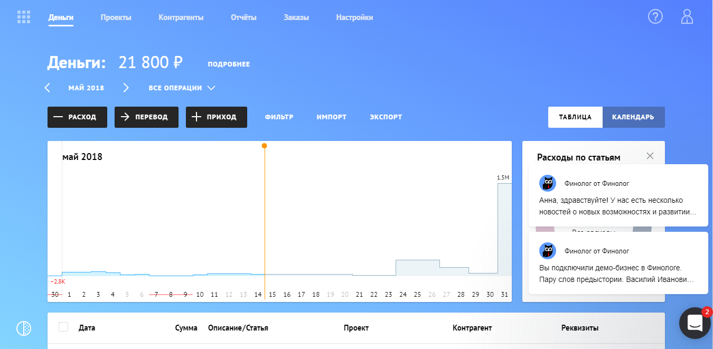Switch view to Таблица
The height and width of the screenshot is (349, 713).
pyautogui.click(x=575, y=117)
